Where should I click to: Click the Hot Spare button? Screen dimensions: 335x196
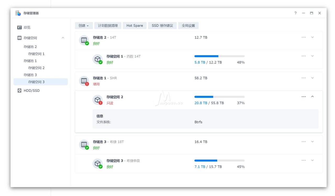pos(135,26)
